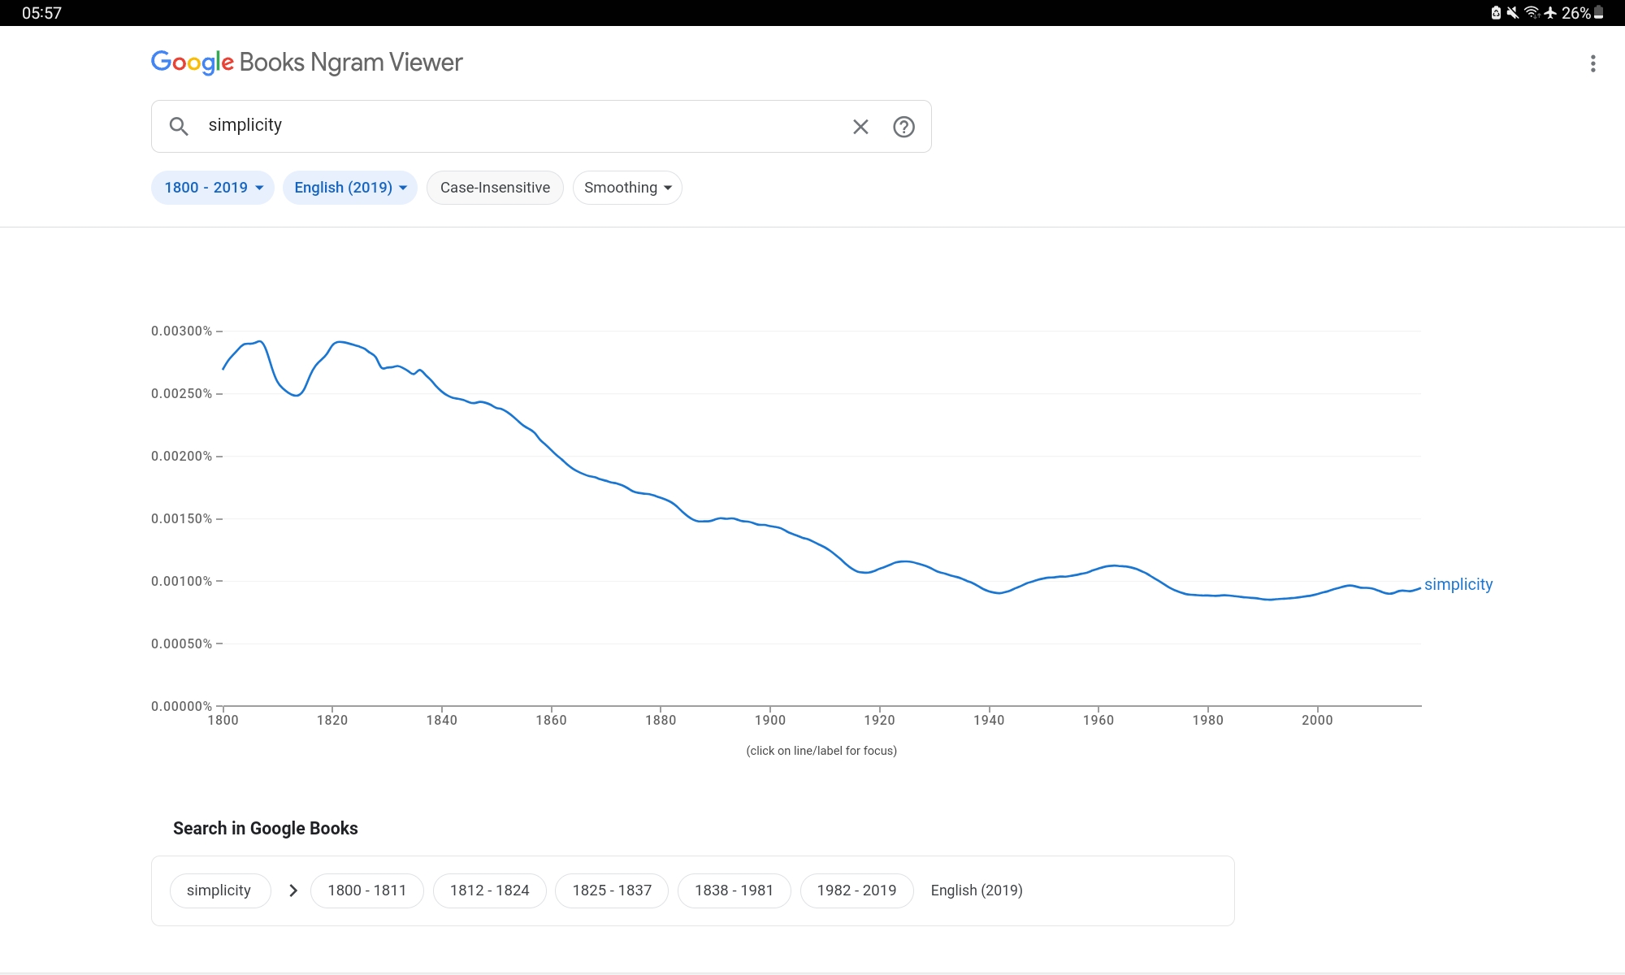Expand the 1800 - 2019 year range dropdown
The width and height of the screenshot is (1625, 975).
pyautogui.click(x=213, y=188)
